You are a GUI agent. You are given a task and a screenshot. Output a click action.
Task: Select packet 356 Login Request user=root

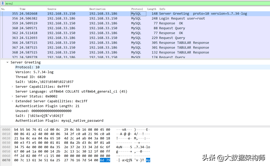pyautogui.click(x=135, y=18)
